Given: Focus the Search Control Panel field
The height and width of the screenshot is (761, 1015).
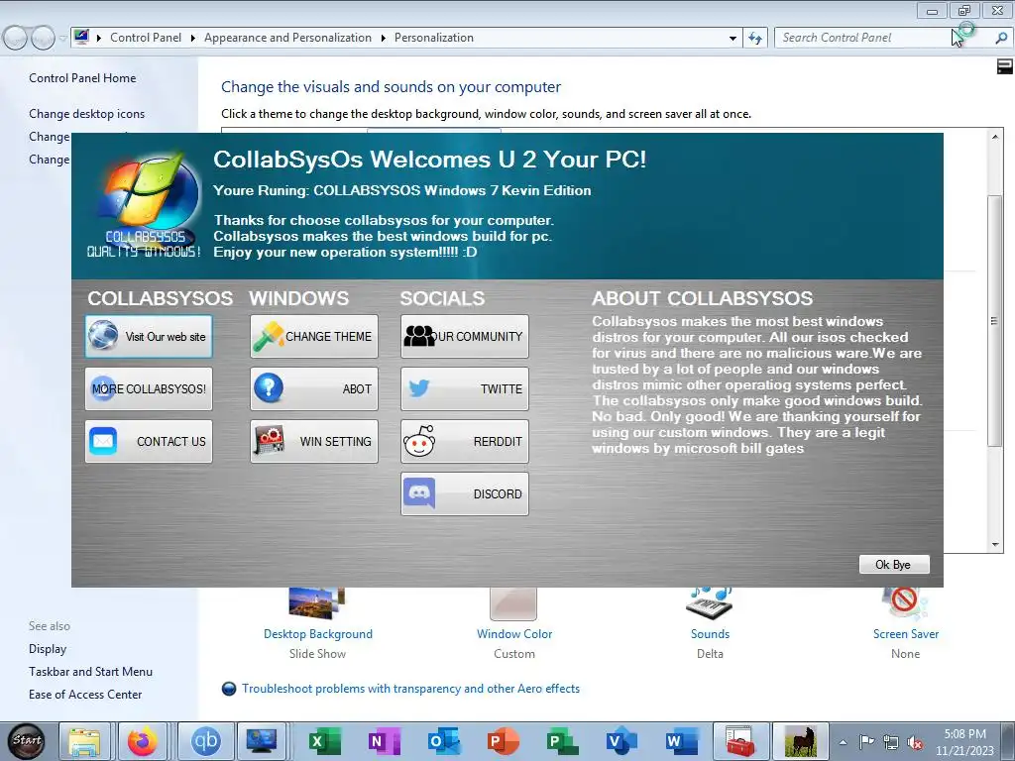Looking at the screenshot, I should tap(883, 38).
